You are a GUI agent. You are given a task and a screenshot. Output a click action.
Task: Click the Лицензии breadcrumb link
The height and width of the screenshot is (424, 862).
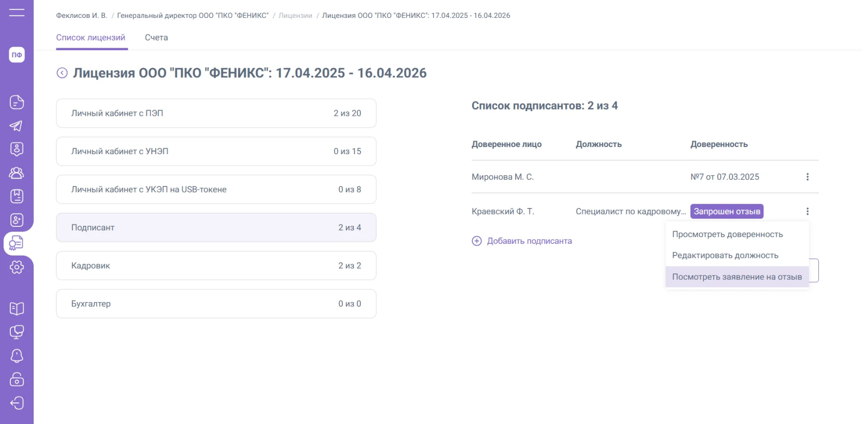295,15
